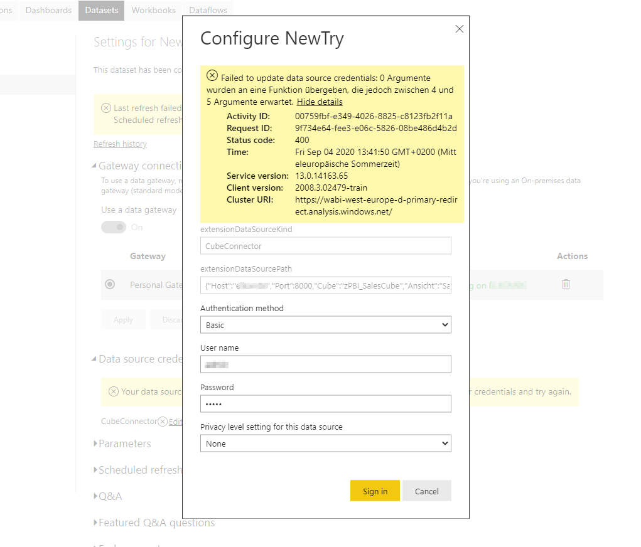641x547 pixels.
Task: Delete the Personal Gateway with trash icon
Action: pyautogui.click(x=566, y=284)
